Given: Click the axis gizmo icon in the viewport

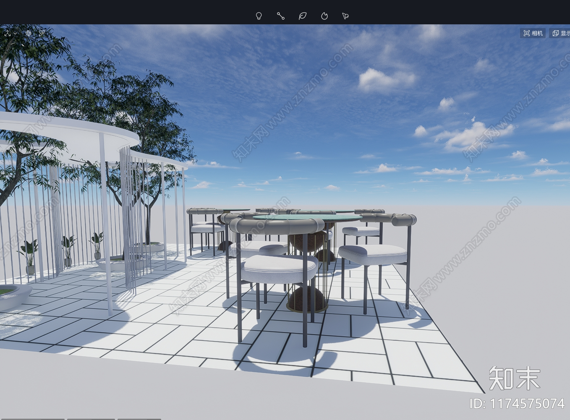Looking at the screenshot, I should pyautogui.click(x=8, y=33).
